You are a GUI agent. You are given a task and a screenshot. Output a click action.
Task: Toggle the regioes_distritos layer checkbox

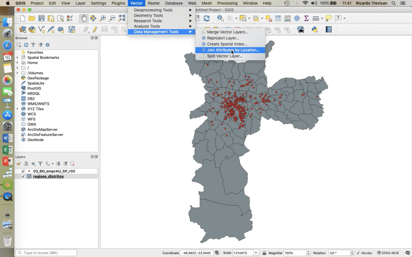23,176
